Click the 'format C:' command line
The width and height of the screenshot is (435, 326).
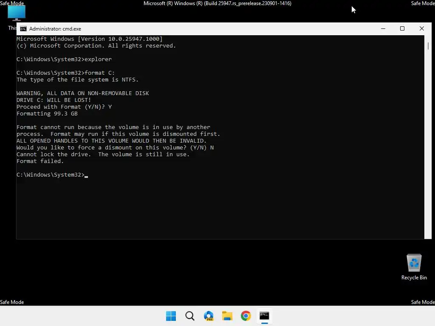coord(65,73)
